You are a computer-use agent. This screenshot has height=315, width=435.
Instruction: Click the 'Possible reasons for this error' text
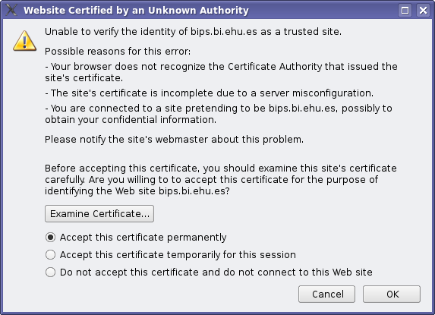coord(118,52)
